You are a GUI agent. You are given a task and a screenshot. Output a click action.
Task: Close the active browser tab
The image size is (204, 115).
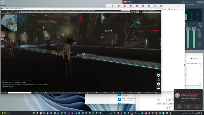pos(152,6)
